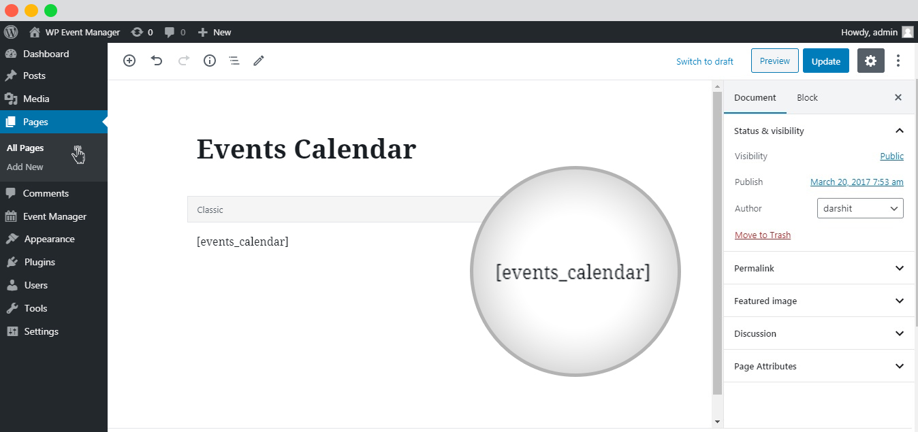
Task: Close the document settings sidebar
Action: click(x=898, y=97)
